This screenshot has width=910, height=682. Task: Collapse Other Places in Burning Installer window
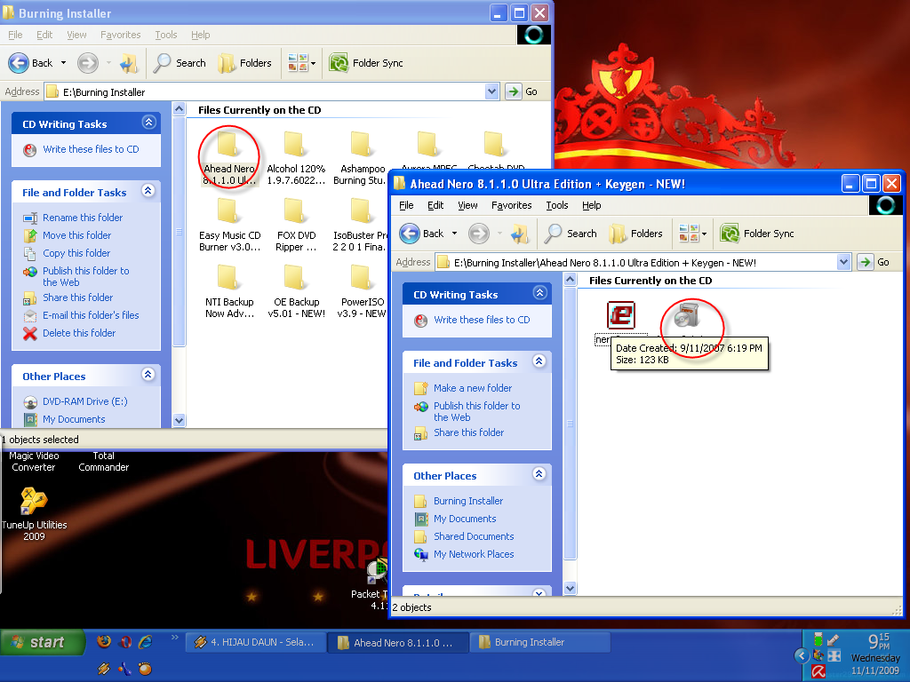point(148,375)
